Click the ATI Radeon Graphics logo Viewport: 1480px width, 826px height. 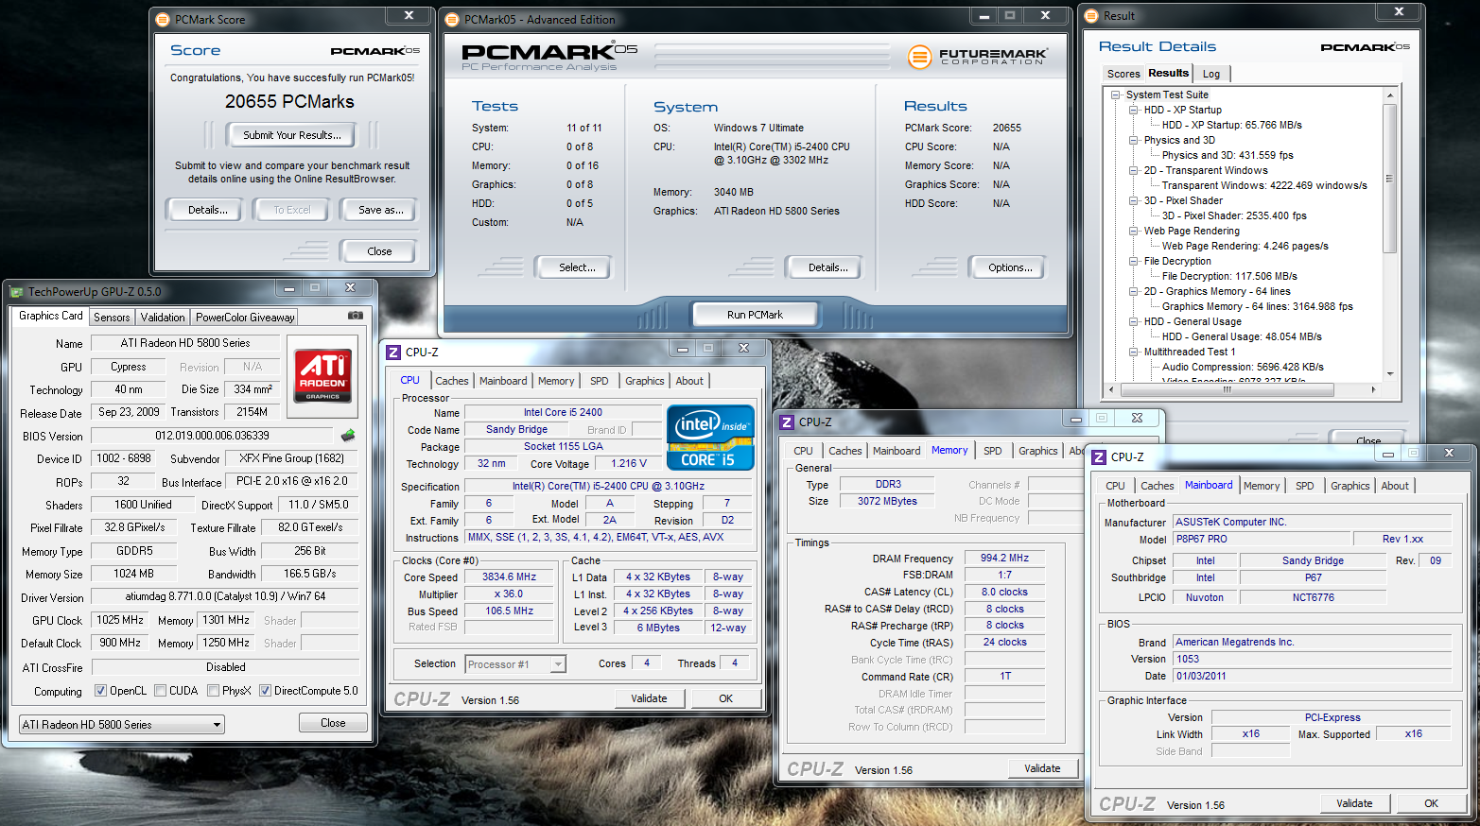pyautogui.click(x=322, y=376)
